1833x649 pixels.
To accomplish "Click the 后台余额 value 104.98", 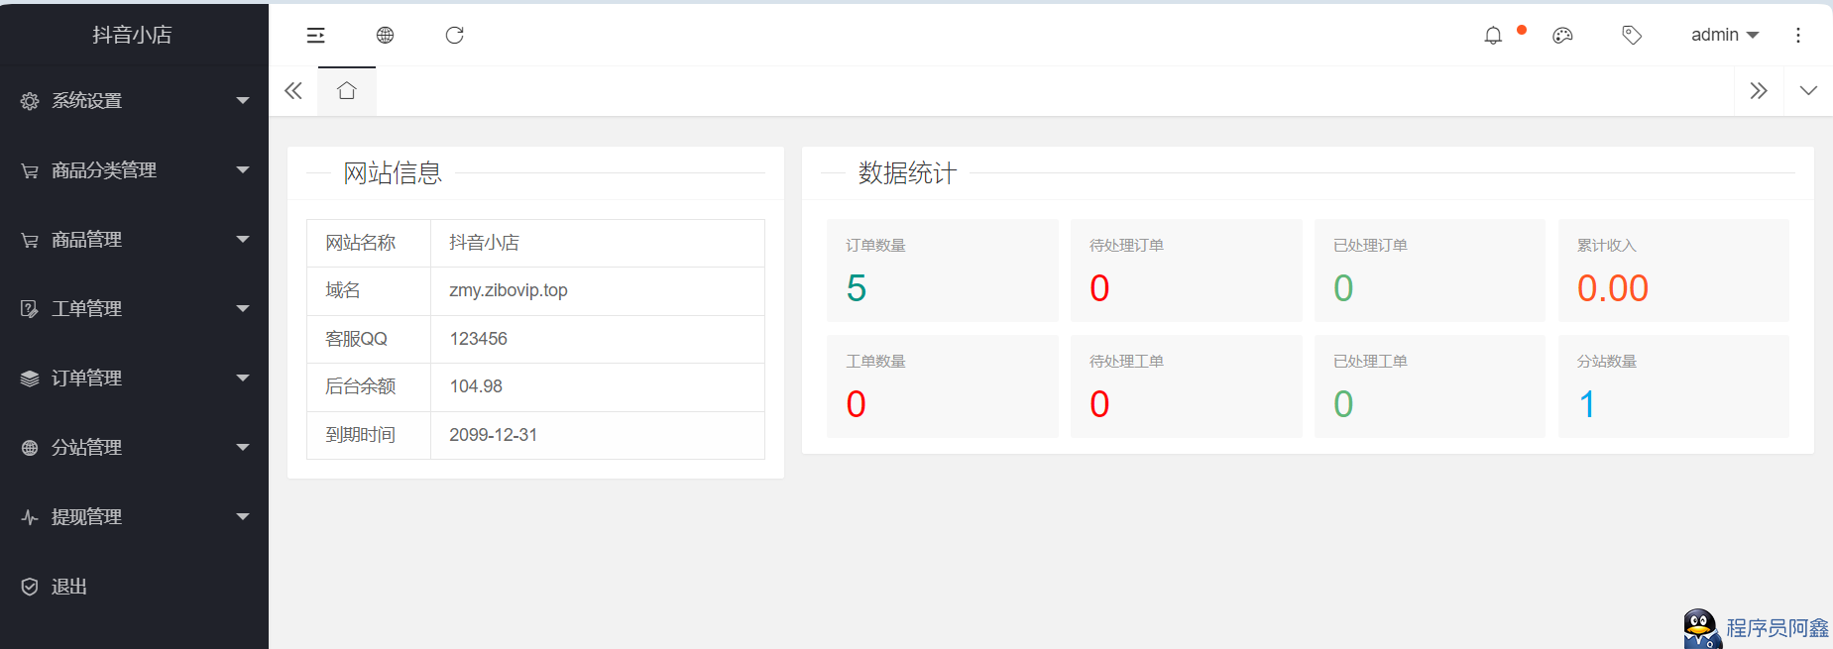I will point(476,386).
